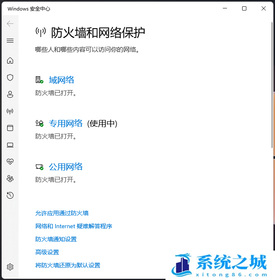The width and height of the screenshot is (275, 280).
Task: Select Firewall & network protection sidebar icon
Action: click(x=10, y=111)
